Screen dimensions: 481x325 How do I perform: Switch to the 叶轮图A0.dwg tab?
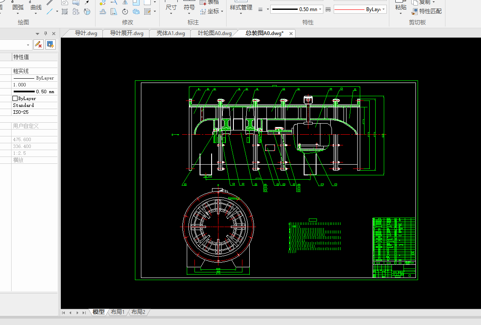pyautogui.click(x=215, y=33)
